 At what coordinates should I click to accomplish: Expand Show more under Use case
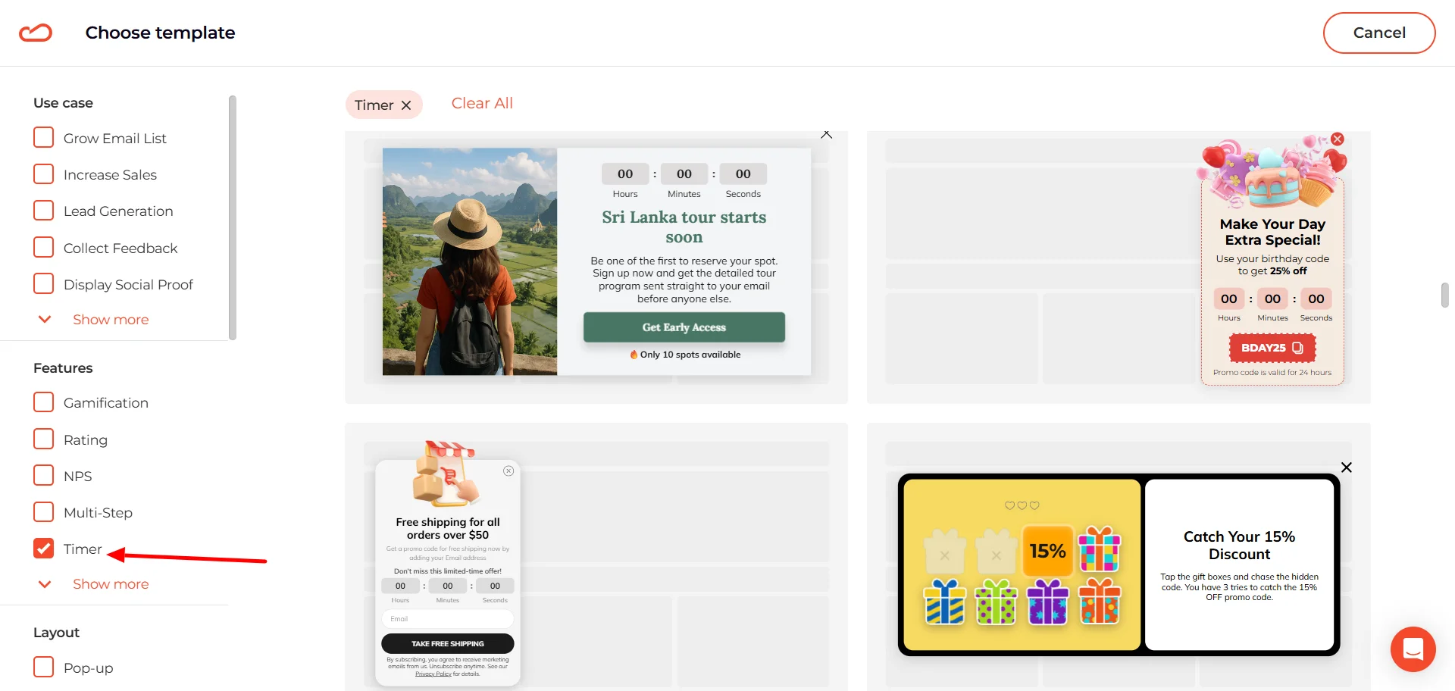click(110, 319)
